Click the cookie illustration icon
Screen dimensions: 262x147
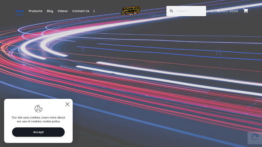pyautogui.click(x=38, y=108)
